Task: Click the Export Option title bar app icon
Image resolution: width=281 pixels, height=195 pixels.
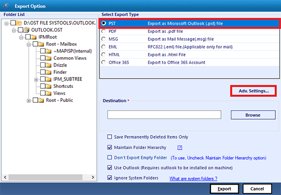Action: [x=6, y=6]
